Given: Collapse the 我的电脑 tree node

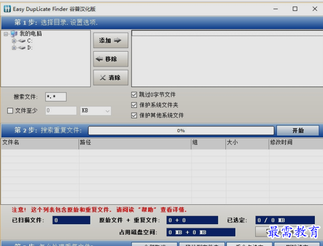Looking at the screenshot, I should click(6, 34).
